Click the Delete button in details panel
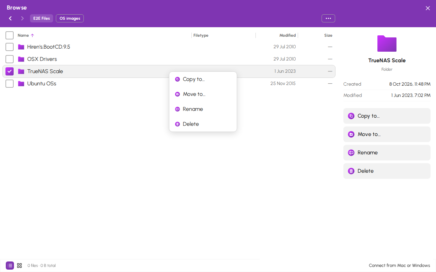The height and width of the screenshot is (272, 436). coord(387,171)
